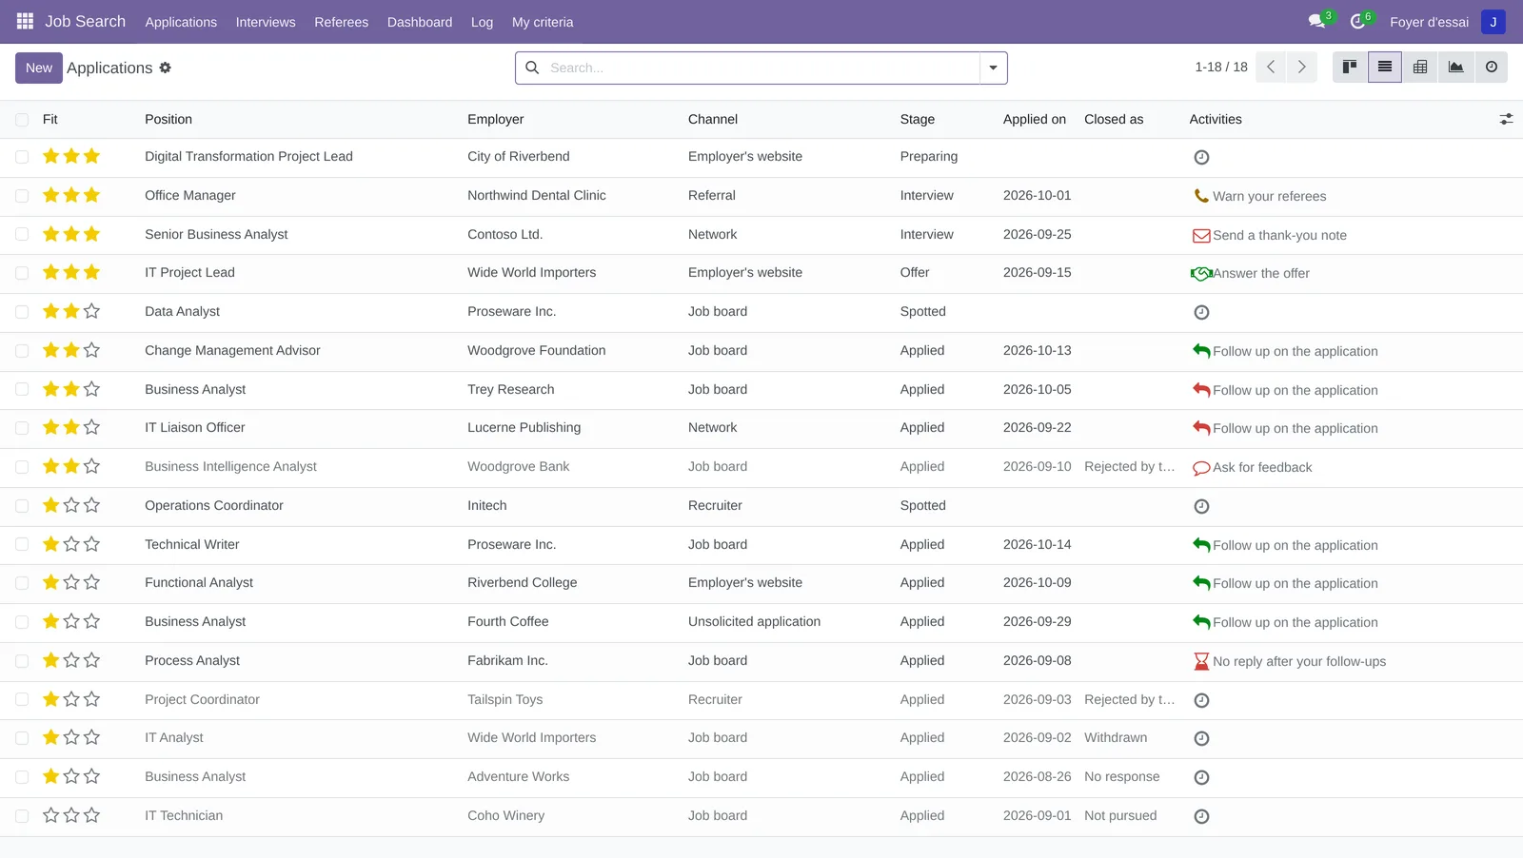Open the Dashboard menu

[420, 22]
